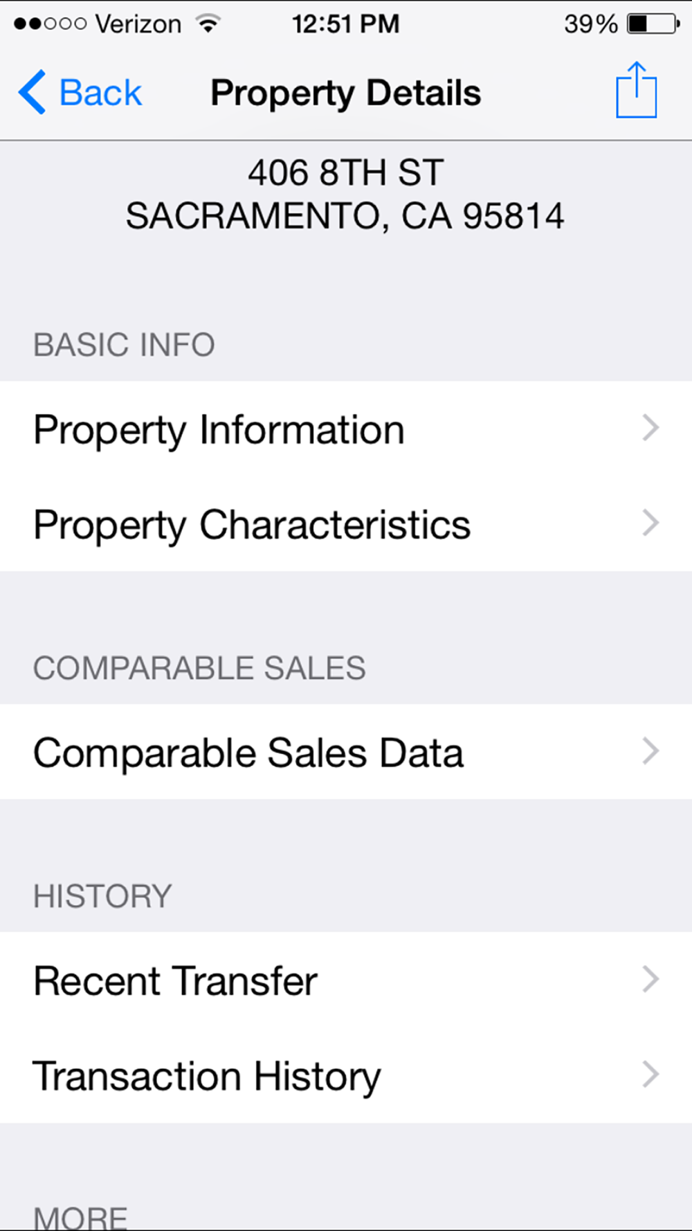Tap the Verizon carrier label

(138, 24)
